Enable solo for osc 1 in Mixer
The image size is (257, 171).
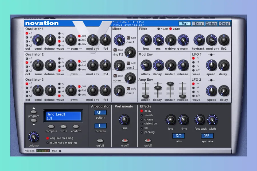(128, 38)
